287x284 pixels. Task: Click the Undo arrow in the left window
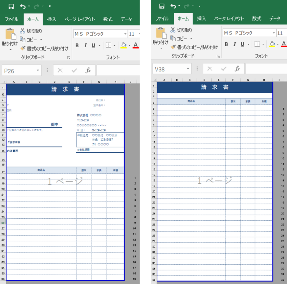point(23,7)
